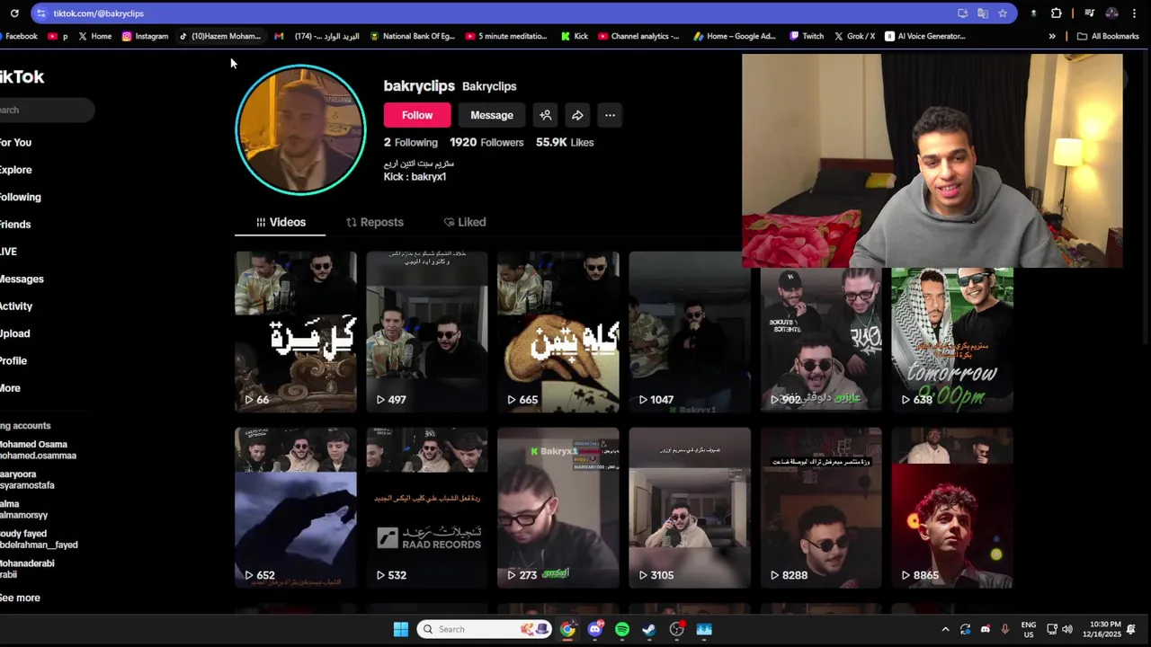Expand following accounts with See more
The height and width of the screenshot is (647, 1151).
coord(20,598)
